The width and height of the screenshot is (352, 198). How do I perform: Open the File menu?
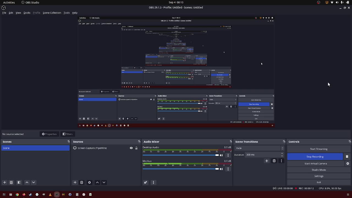coord(4,13)
